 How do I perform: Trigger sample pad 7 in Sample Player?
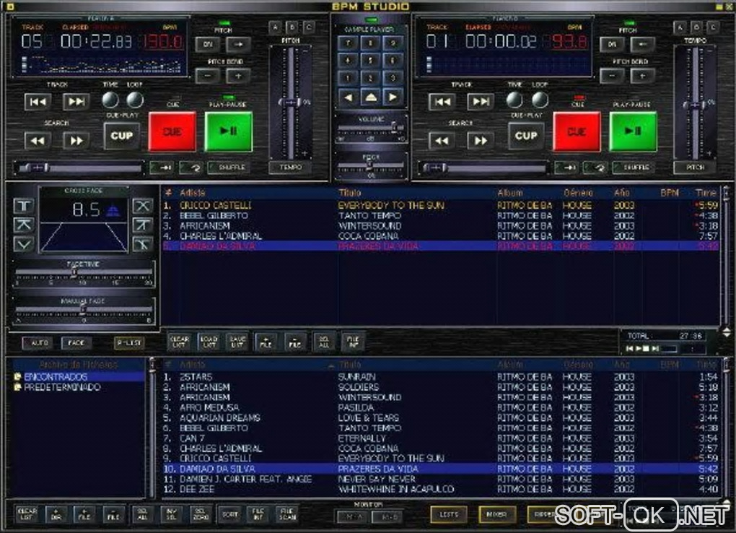(x=349, y=43)
